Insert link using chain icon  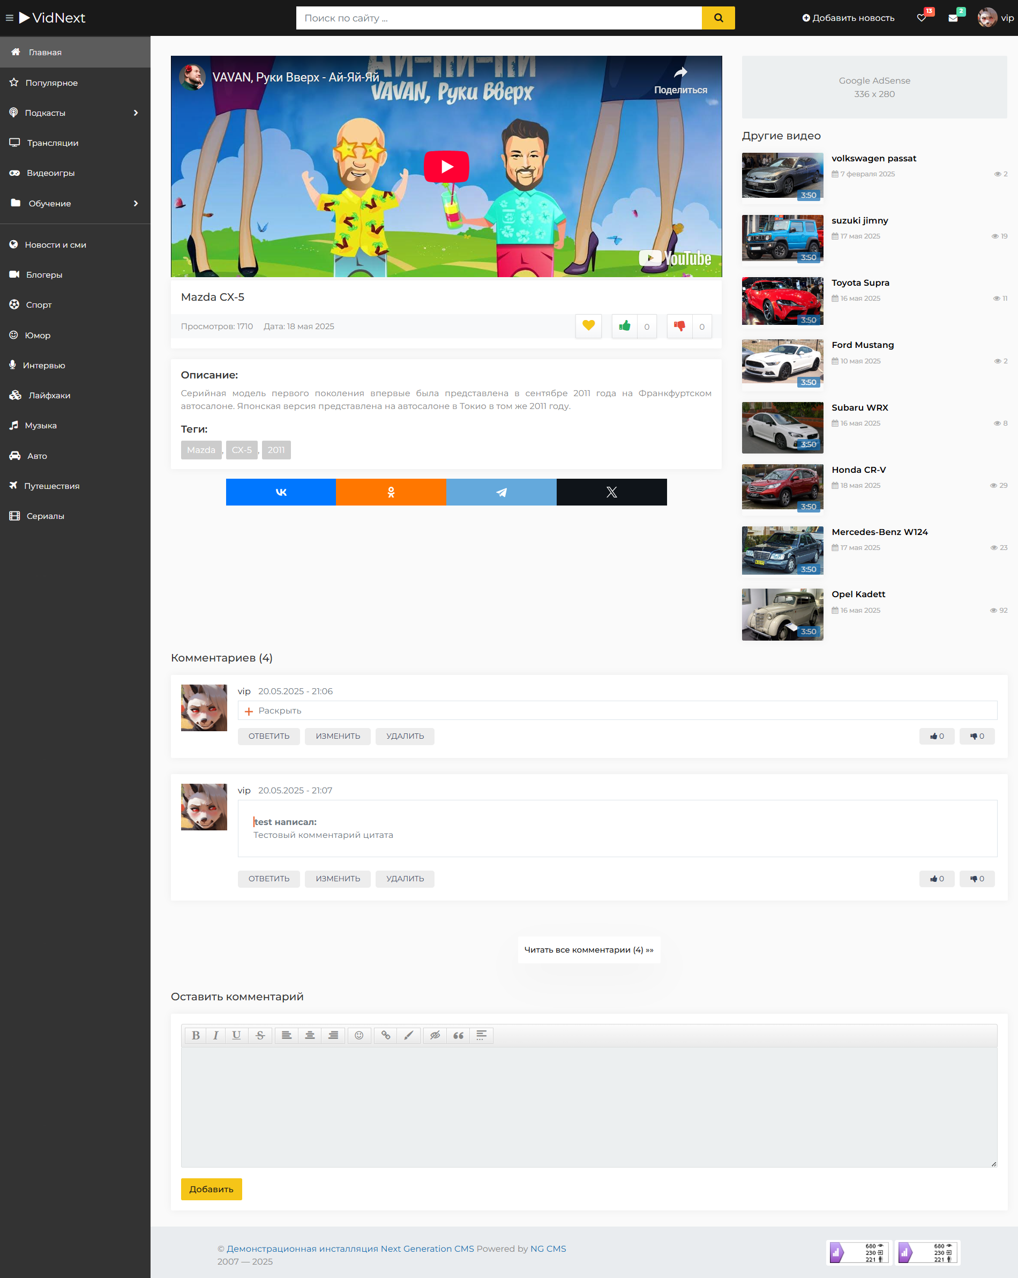coord(386,1035)
